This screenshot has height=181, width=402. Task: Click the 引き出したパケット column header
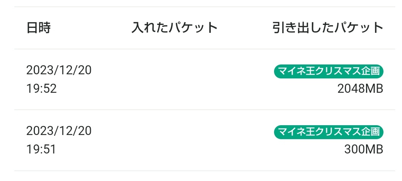click(328, 28)
